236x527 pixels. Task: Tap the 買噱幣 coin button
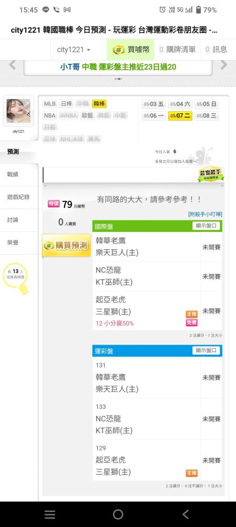130,50
